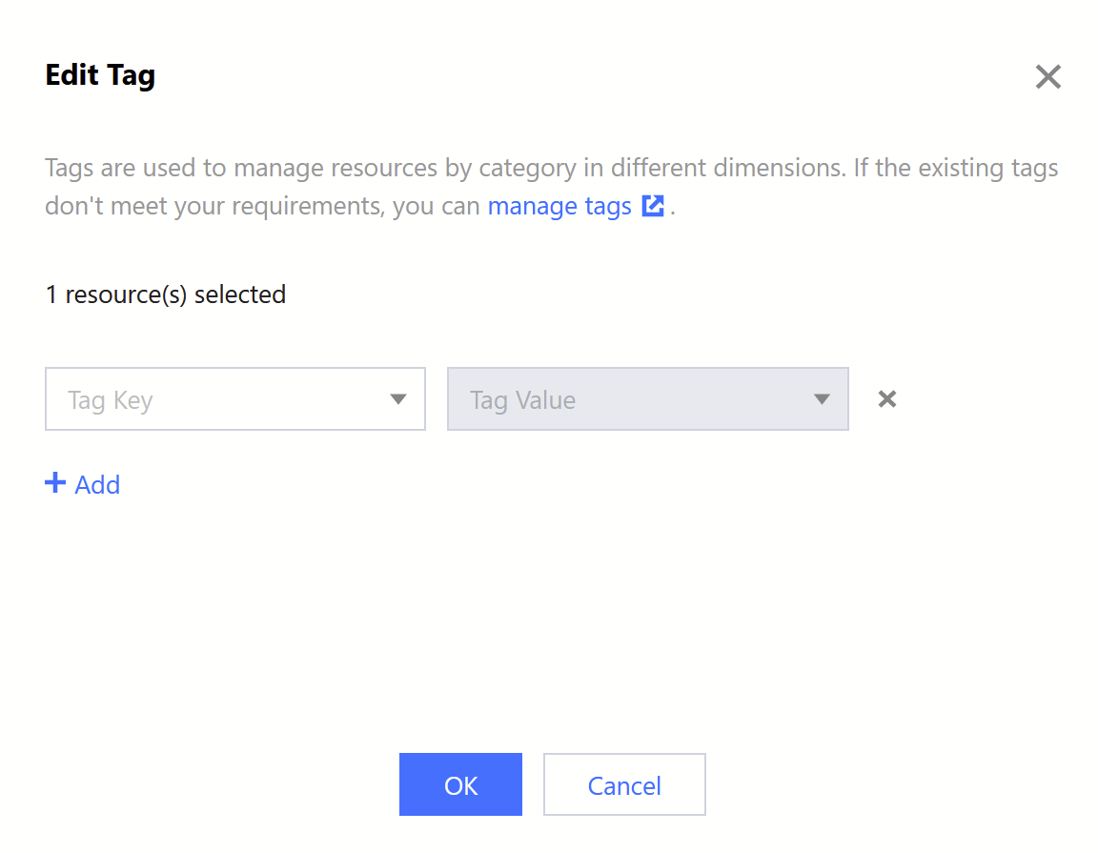Click the Tag Value placeholder text

click(522, 400)
